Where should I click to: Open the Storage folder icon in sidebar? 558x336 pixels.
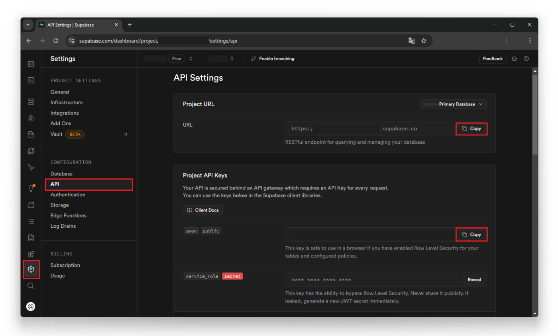click(31, 135)
